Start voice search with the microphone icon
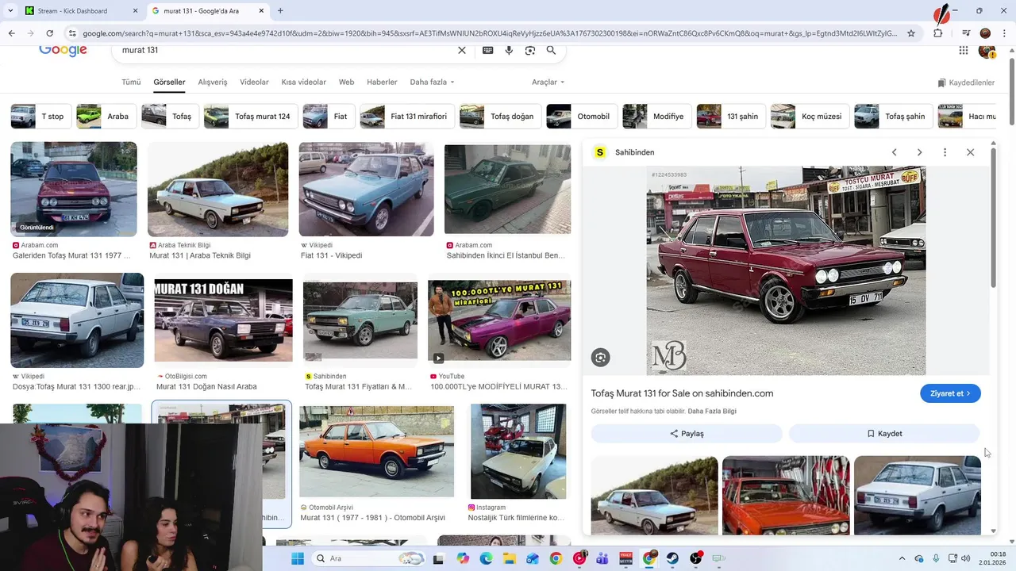This screenshot has height=571, width=1016. [509, 50]
